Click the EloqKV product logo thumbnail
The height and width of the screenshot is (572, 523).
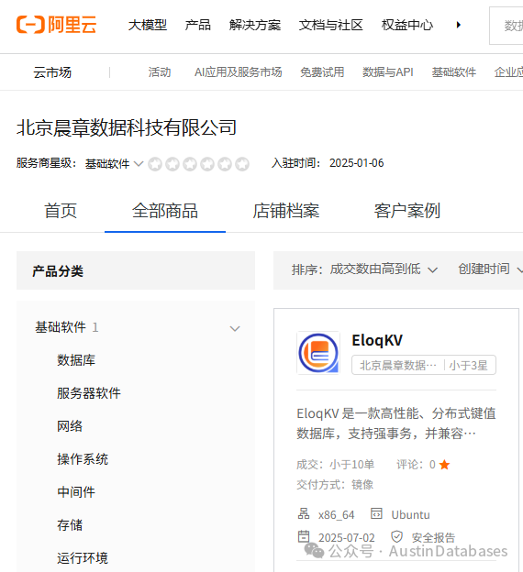(x=318, y=353)
